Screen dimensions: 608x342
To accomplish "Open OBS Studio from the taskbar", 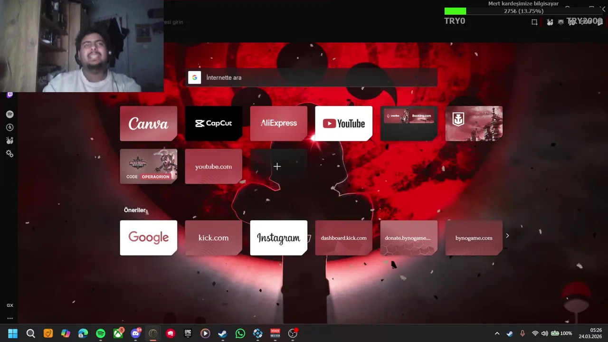I will point(293,333).
